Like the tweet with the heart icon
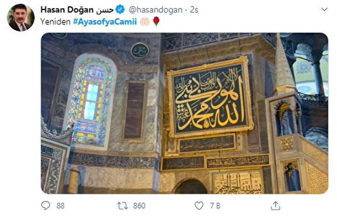This screenshot has width=337, height=216. [x=199, y=206]
